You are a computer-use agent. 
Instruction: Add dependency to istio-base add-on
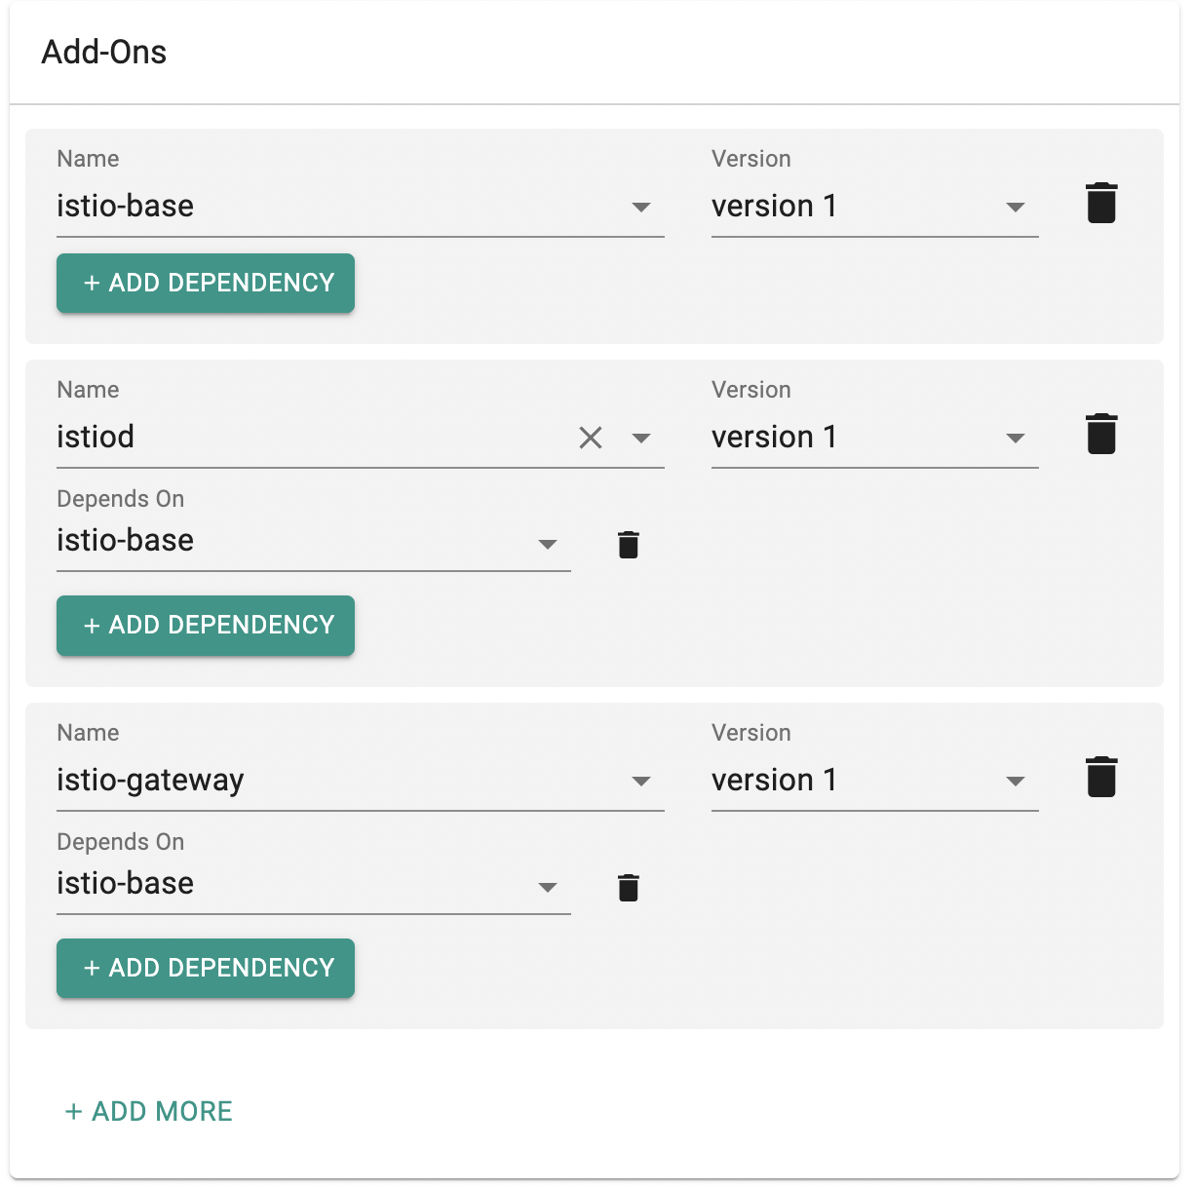[x=206, y=283]
